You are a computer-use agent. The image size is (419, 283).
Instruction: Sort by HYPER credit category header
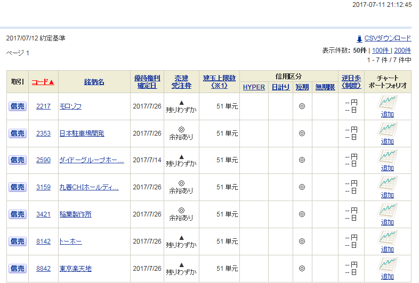pyautogui.click(x=254, y=87)
